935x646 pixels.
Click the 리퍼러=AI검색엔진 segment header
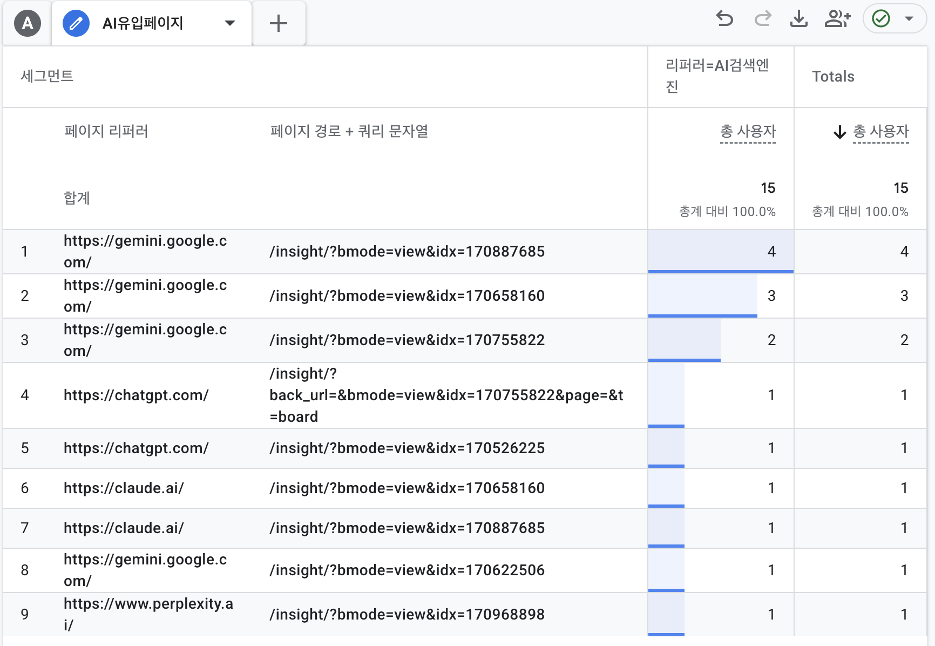(x=717, y=76)
